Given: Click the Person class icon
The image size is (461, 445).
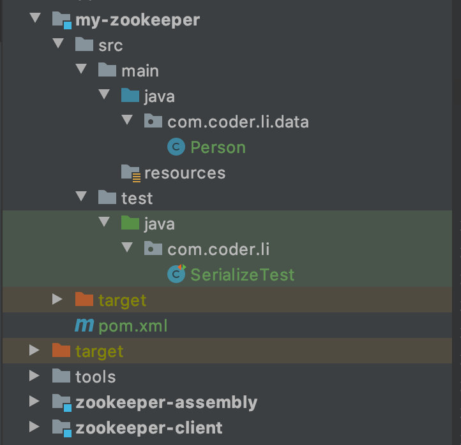Looking at the screenshot, I should 176,147.
